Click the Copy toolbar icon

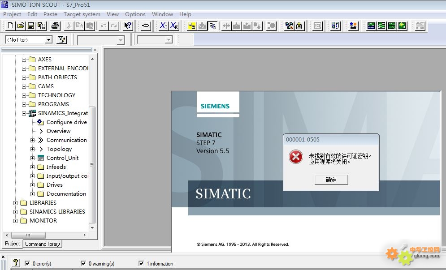[79, 26]
